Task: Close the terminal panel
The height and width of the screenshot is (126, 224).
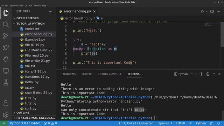Action: click(x=219, y=74)
